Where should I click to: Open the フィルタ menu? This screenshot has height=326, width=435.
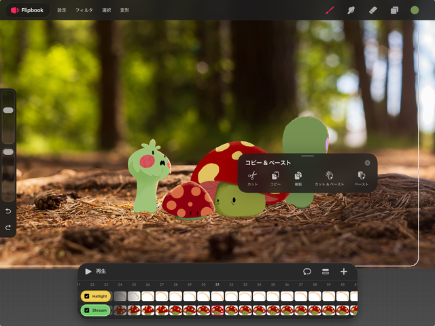click(x=84, y=10)
